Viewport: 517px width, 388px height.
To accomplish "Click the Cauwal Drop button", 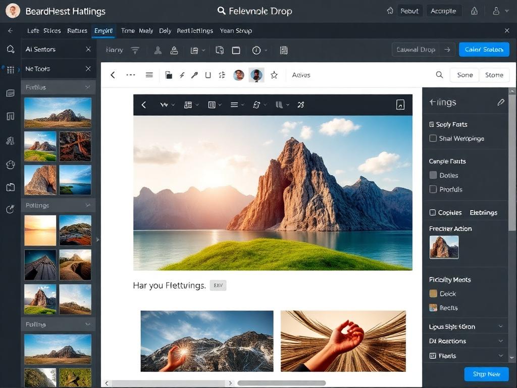I will click(424, 50).
